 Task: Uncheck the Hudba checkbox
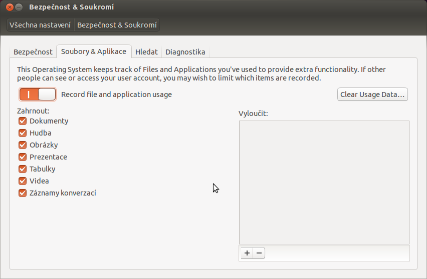pos(23,133)
